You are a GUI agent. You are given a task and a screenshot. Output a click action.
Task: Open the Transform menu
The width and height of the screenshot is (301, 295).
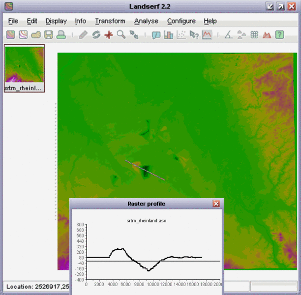[110, 21]
